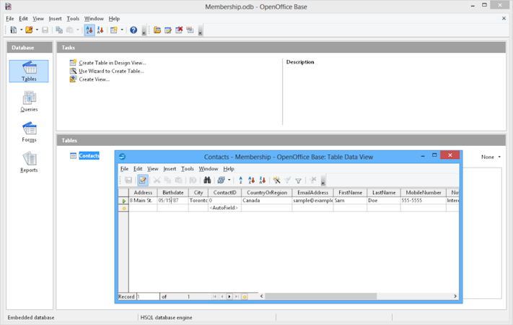
Task: Open File menu in Table Data View window
Action: point(124,169)
